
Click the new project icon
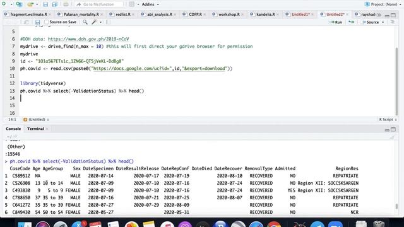[x=19, y=4]
